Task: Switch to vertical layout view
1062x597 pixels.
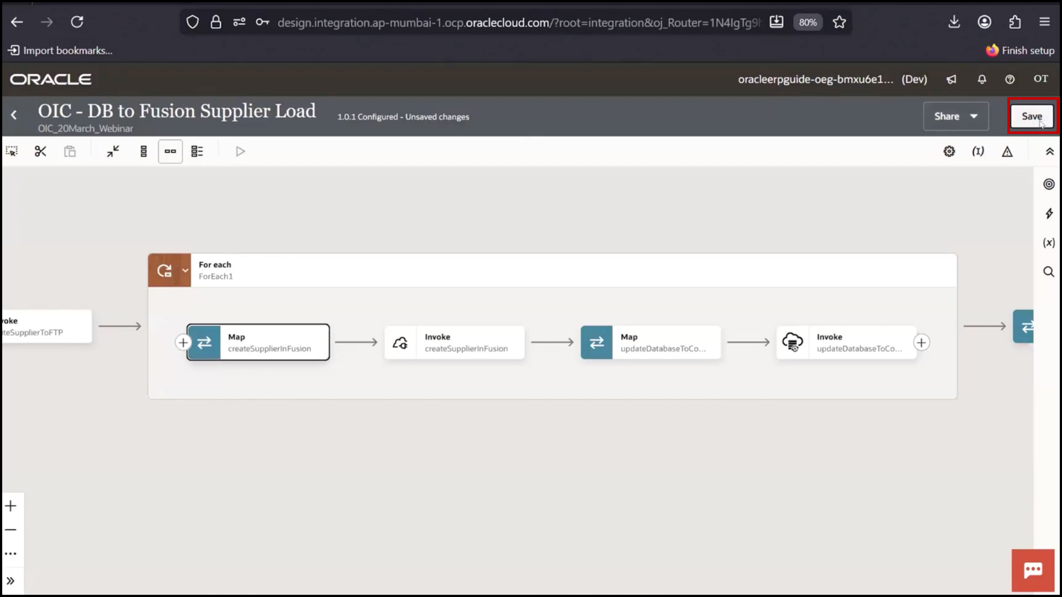Action: point(143,151)
